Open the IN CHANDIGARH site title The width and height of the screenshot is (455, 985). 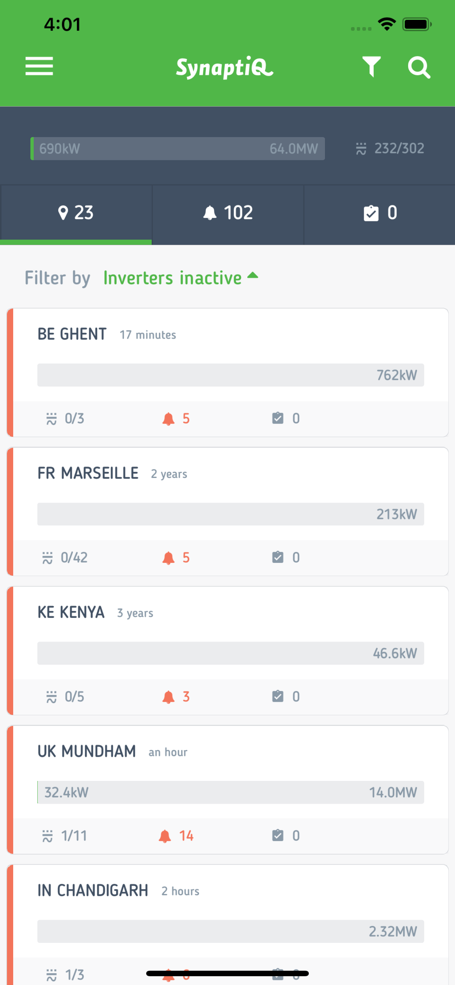pos(93,890)
